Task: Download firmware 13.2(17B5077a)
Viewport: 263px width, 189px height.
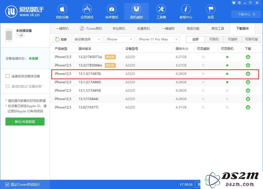Action: (248, 57)
